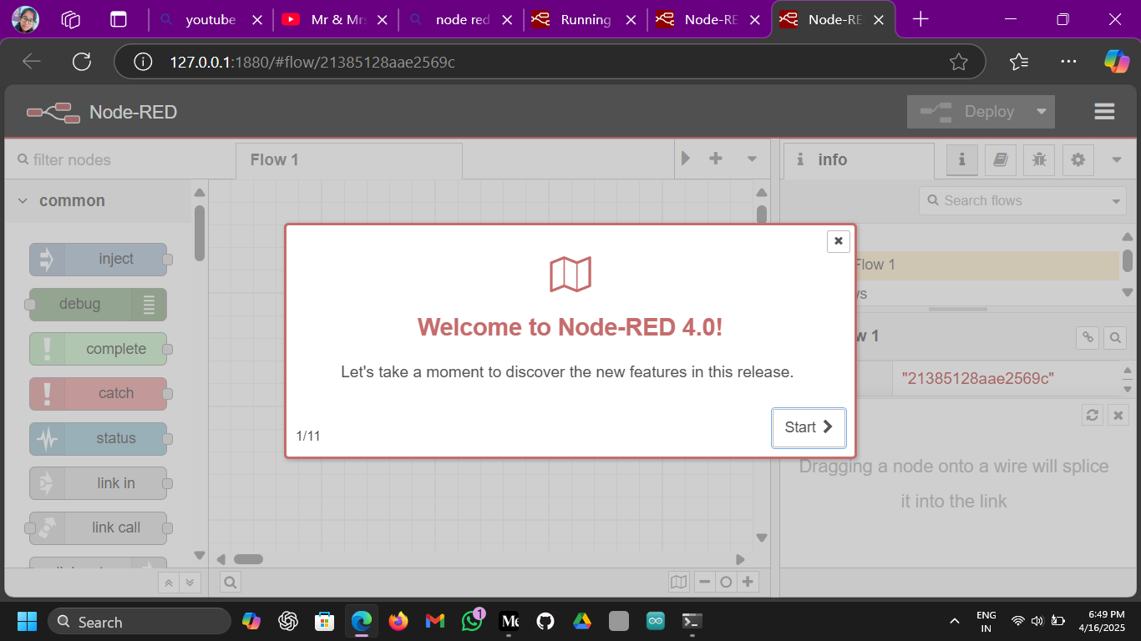This screenshot has width=1141, height=641.
Task: Select the link call node
Action: (x=99, y=527)
